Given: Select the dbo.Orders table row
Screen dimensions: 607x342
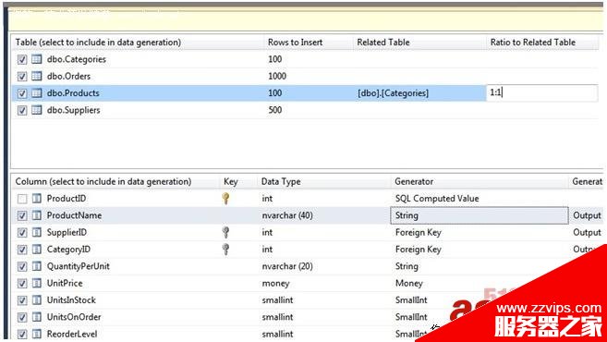Looking at the screenshot, I should click(306, 77).
